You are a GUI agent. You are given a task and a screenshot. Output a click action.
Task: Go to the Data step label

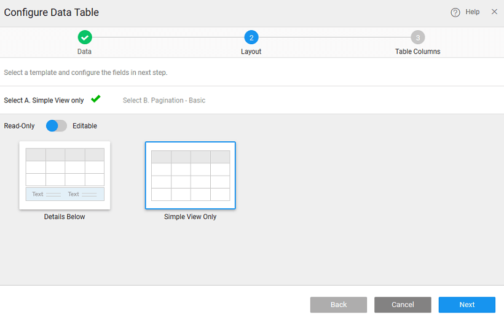tap(85, 52)
